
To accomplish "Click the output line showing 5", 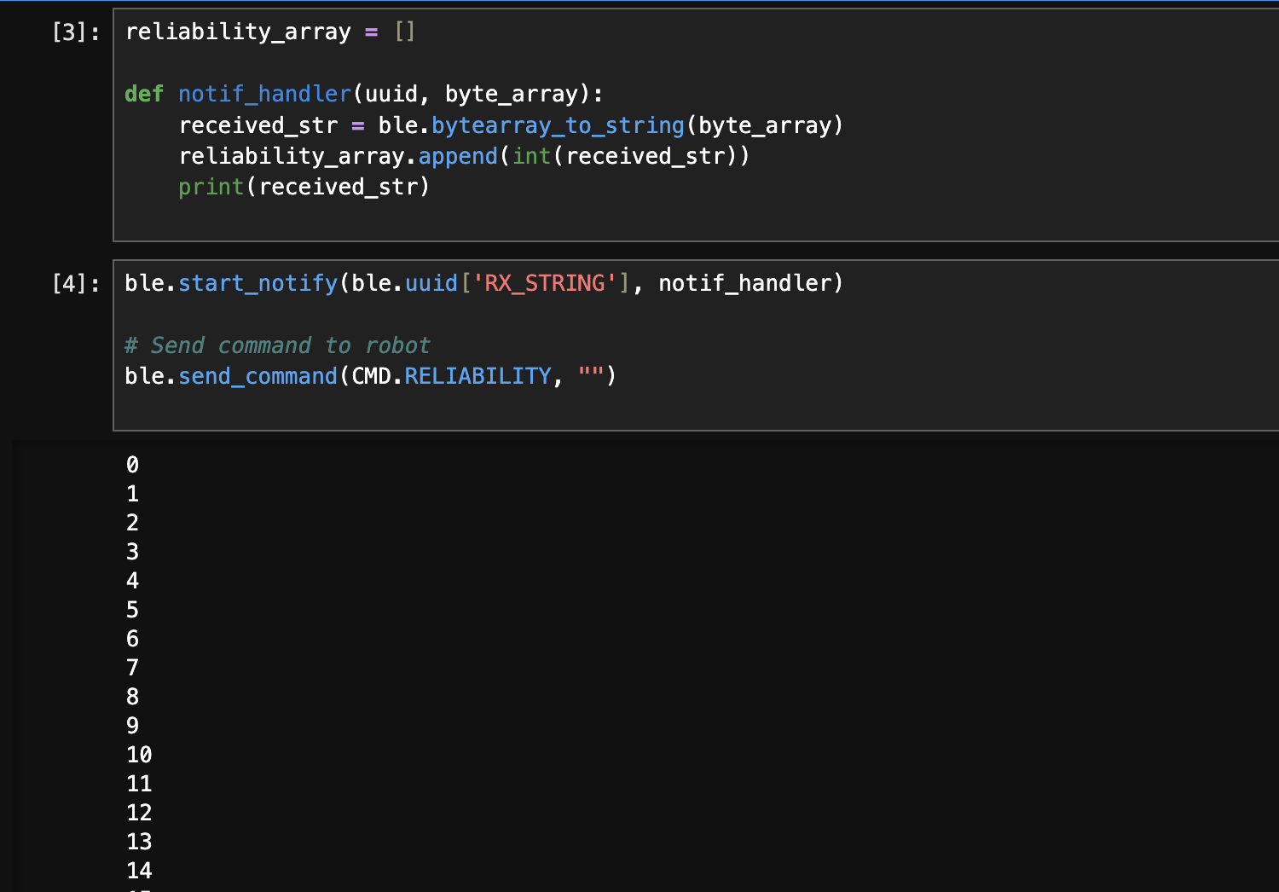I will click(x=133, y=610).
